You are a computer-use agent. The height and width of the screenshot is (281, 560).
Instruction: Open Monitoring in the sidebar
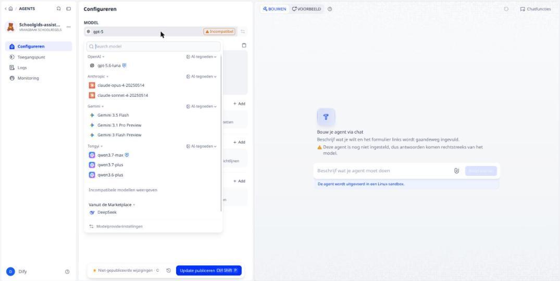39,78
